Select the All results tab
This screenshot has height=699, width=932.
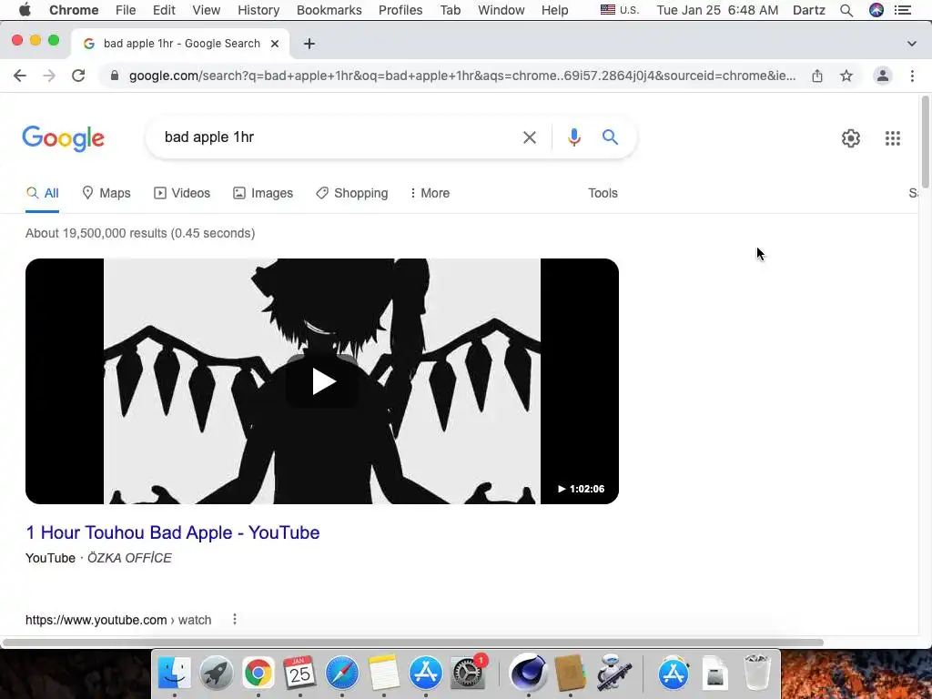pyautogui.click(x=42, y=193)
